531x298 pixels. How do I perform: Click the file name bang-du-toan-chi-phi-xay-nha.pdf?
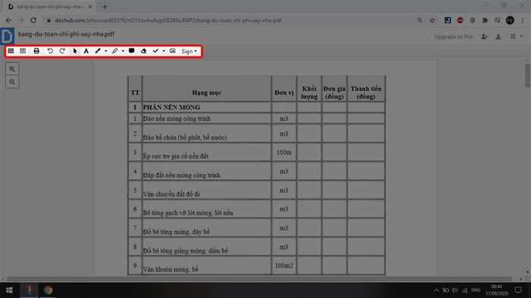click(x=66, y=34)
